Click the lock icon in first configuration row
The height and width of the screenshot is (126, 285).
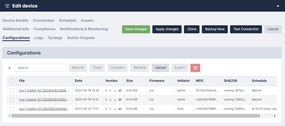pyautogui.click(x=115, y=91)
